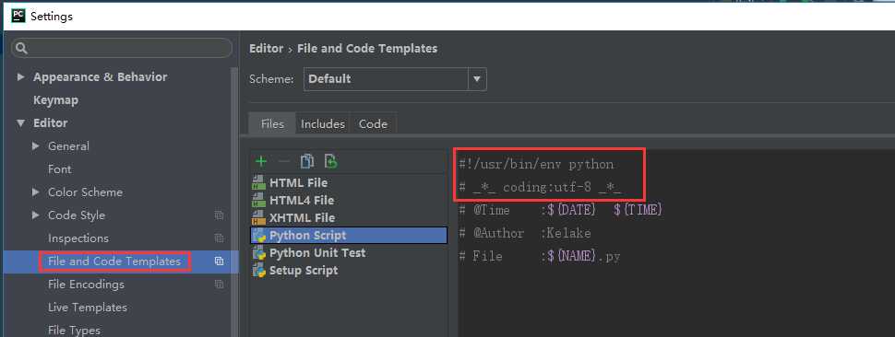Screen dimensions: 895x337
Task: Click the copy icon beside Inspections
Action: [220, 238]
